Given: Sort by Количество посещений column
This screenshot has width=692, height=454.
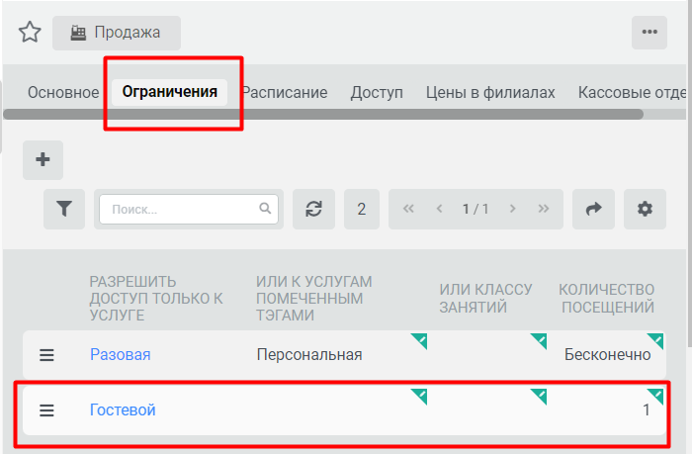Looking at the screenshot, I should click(x=607, y=298).
